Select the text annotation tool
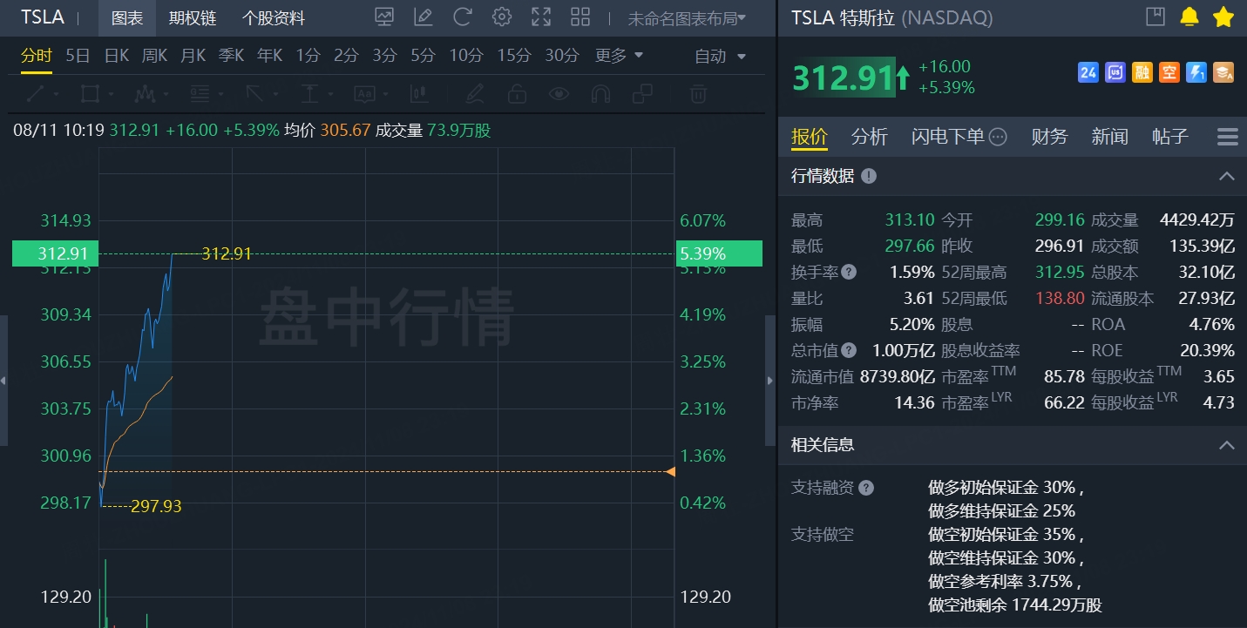Screen dimensions: 1247x628 click(x=364, y=93)
